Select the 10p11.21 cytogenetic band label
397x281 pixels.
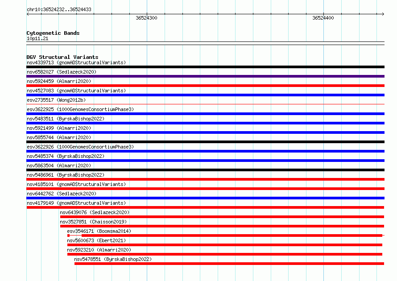37,38
